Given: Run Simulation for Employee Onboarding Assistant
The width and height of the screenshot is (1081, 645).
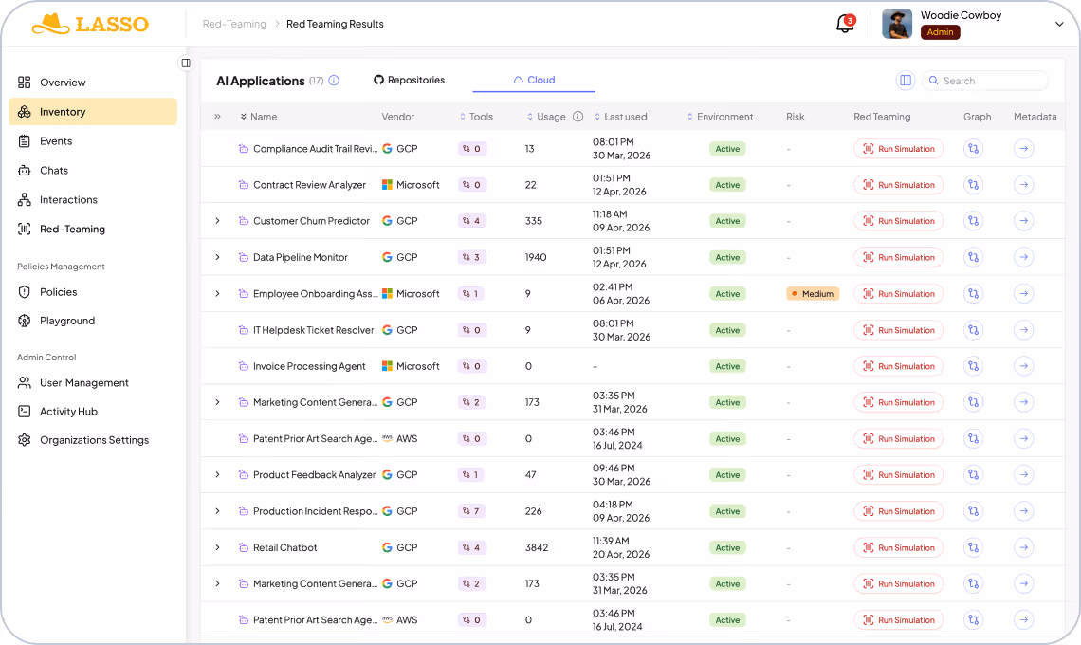Looking at the screenshot, I should [x=898, y=293].
